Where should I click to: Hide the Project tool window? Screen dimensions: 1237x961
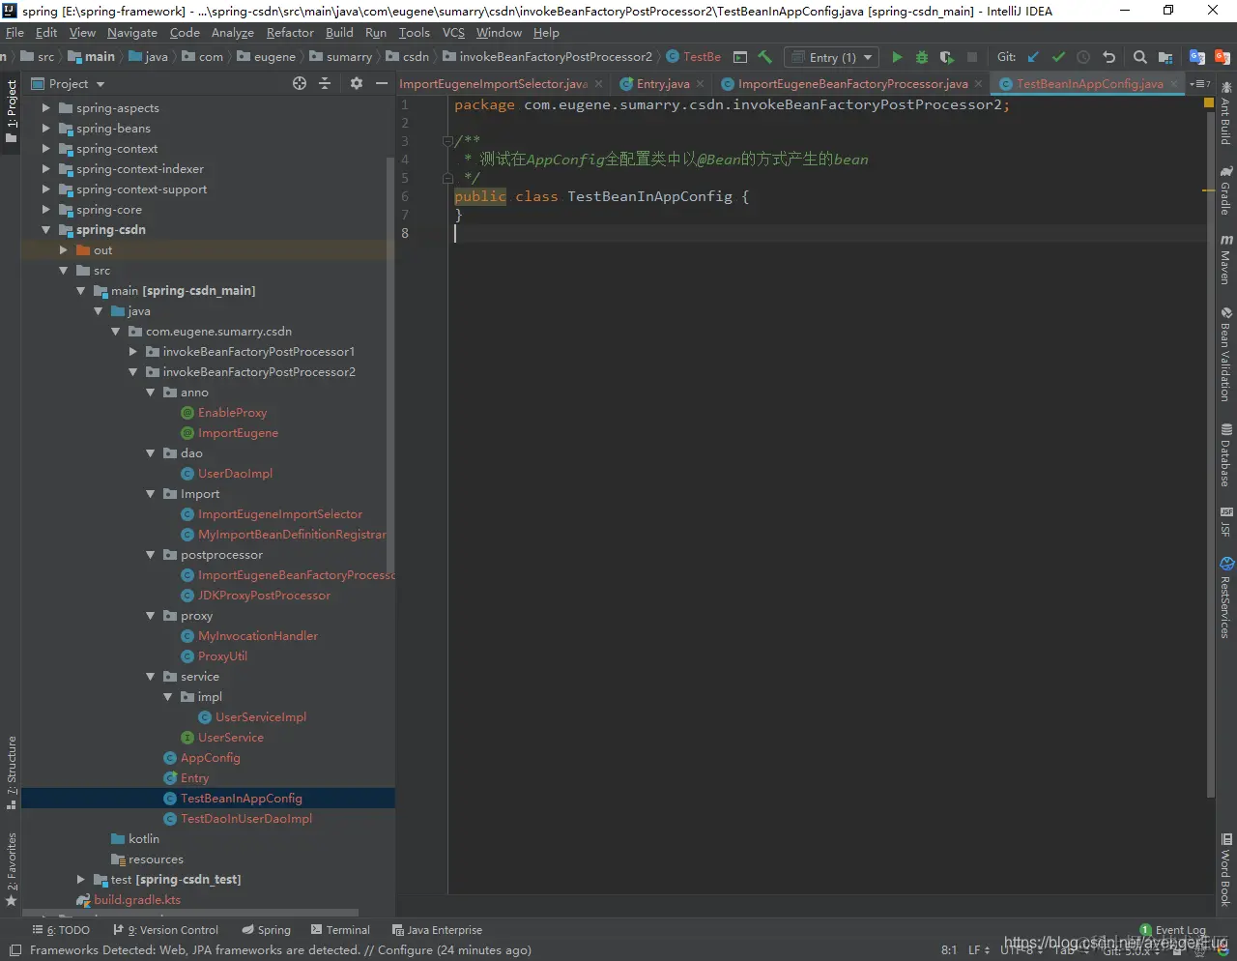382,84
